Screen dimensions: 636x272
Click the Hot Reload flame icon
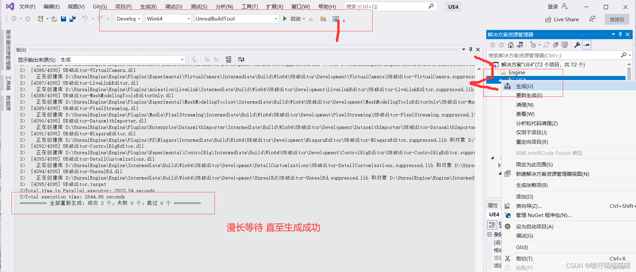point(311,19)
